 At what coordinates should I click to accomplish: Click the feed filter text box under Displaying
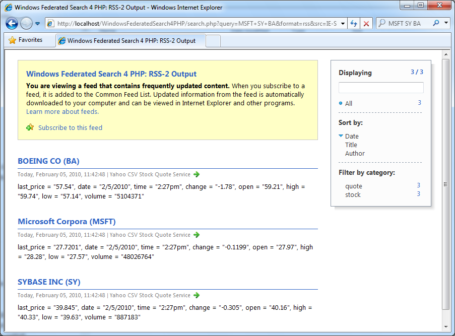coord(381,88)
